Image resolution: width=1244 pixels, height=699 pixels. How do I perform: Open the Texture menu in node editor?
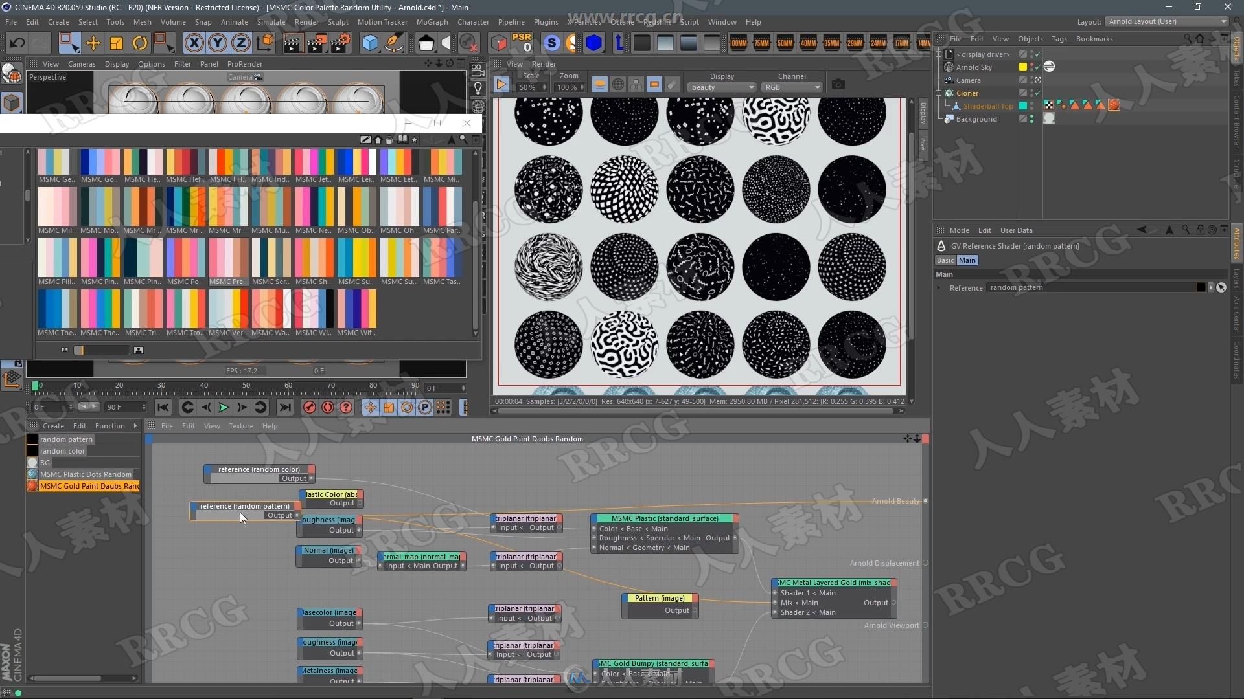(x=241, y=426)
